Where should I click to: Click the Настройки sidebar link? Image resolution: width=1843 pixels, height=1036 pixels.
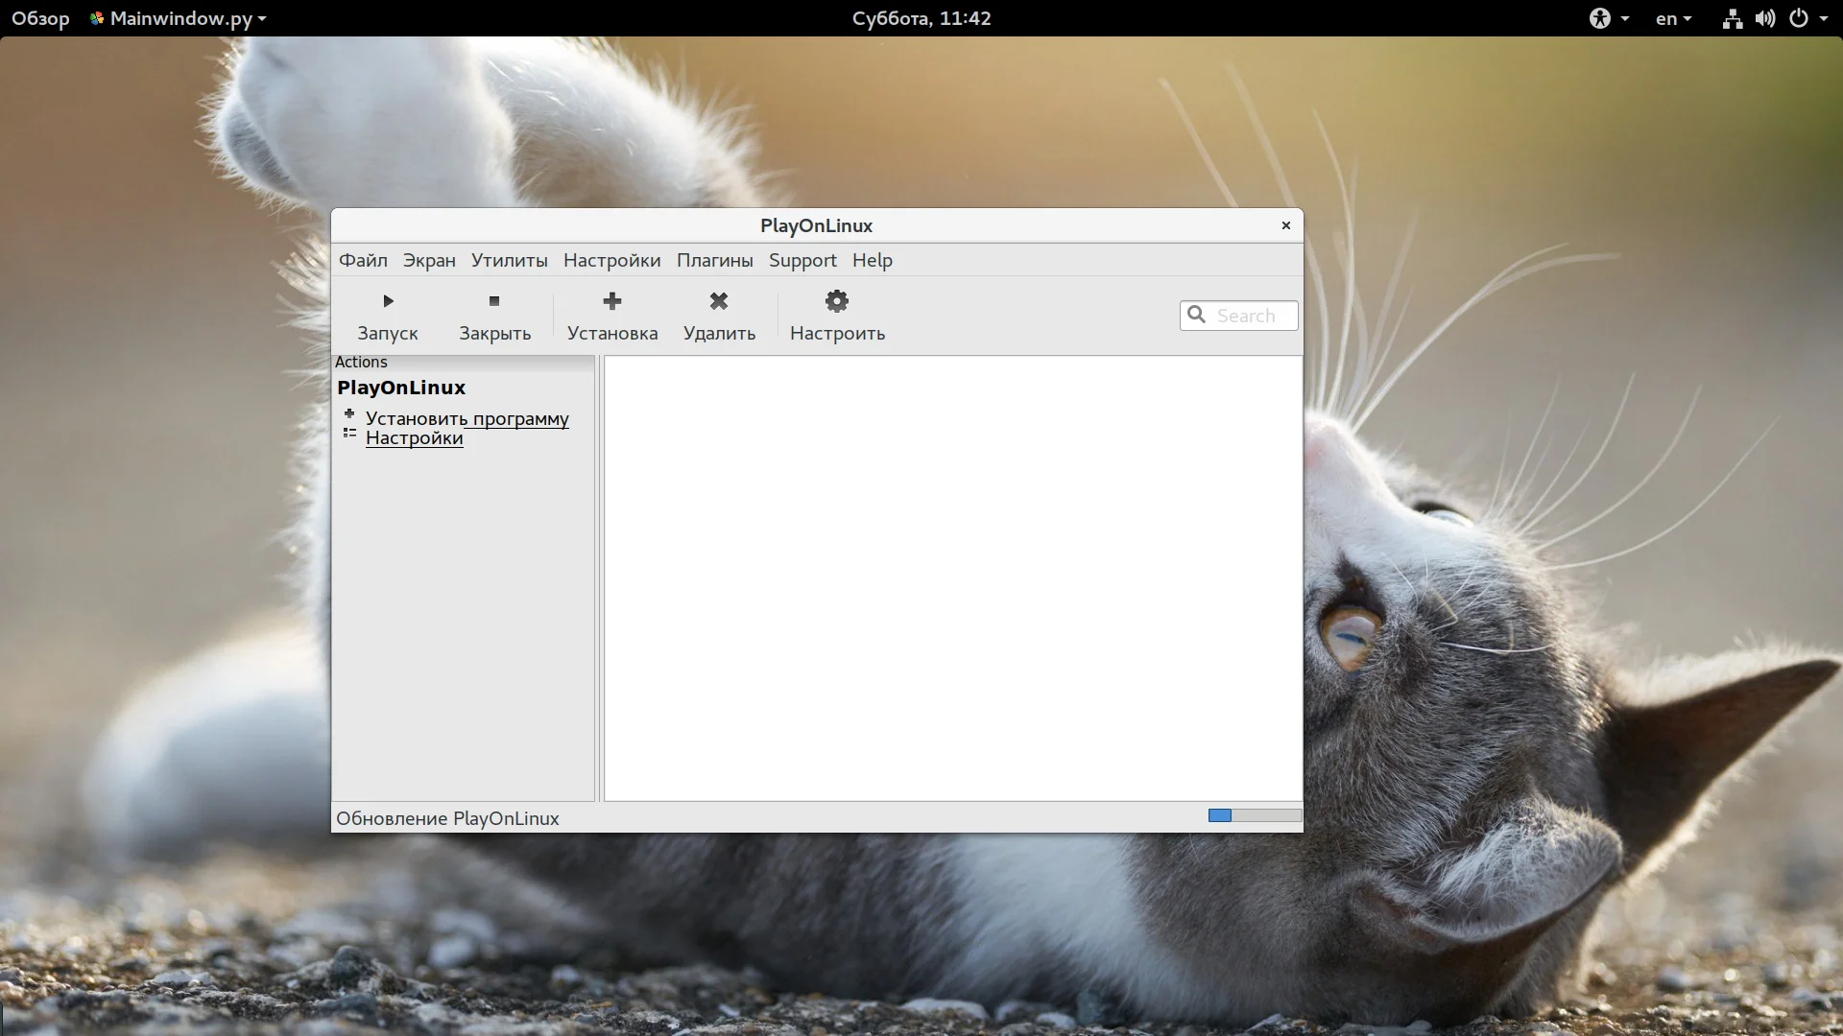click(x=414, y=438)
